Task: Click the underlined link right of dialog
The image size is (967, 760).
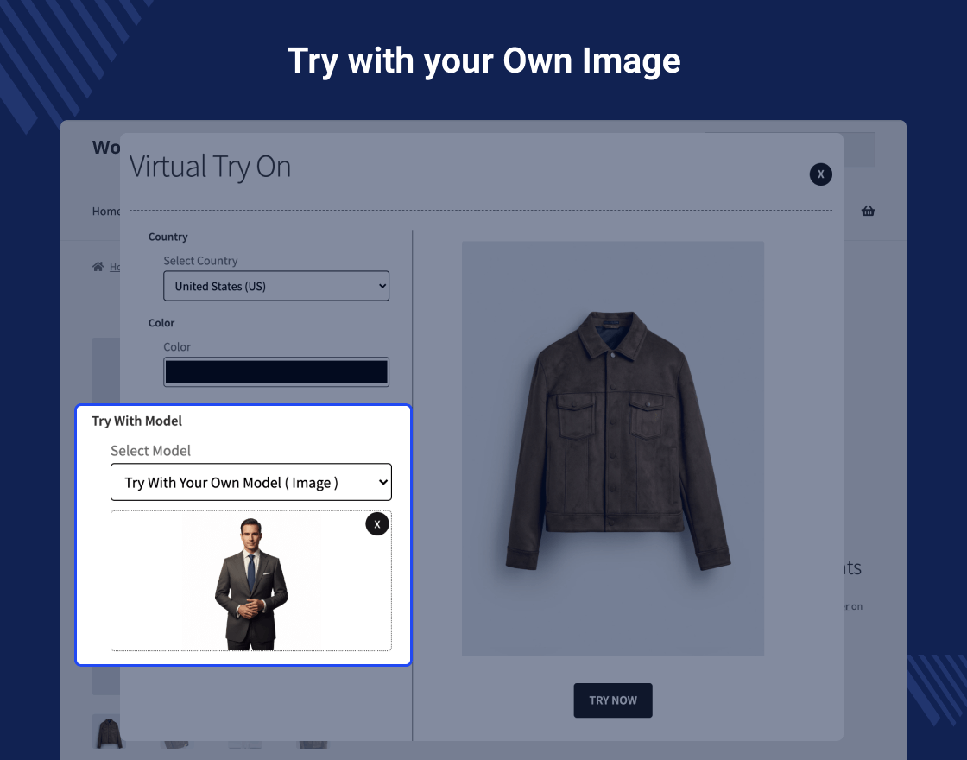Action: tap(846, 607)
